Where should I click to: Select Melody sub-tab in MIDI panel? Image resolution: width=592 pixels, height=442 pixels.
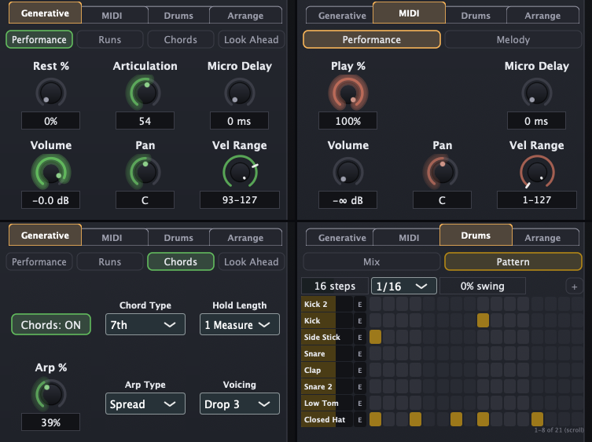click(x=513, y=39)
